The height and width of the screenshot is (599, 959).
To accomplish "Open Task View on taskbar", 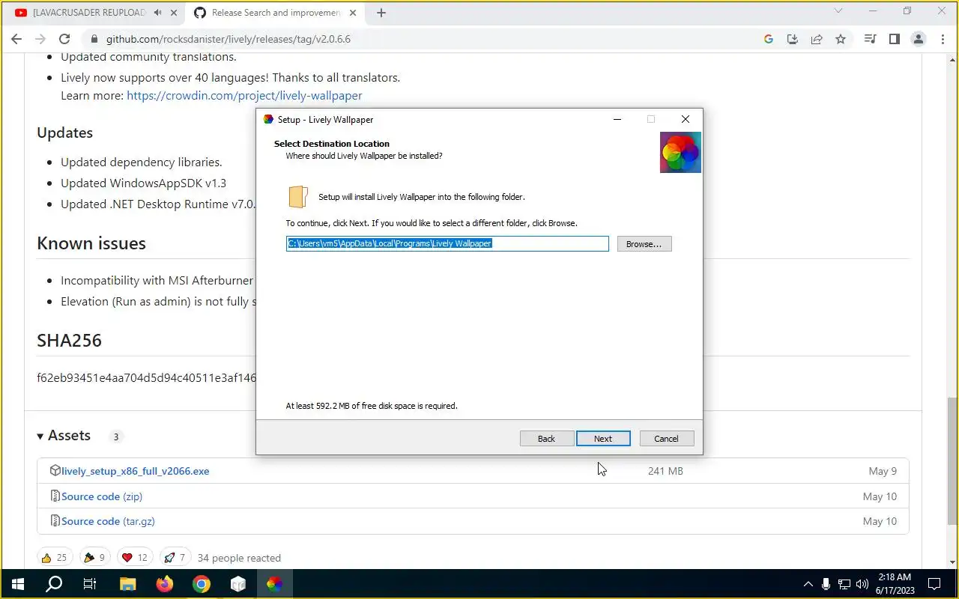I will 90,584.
